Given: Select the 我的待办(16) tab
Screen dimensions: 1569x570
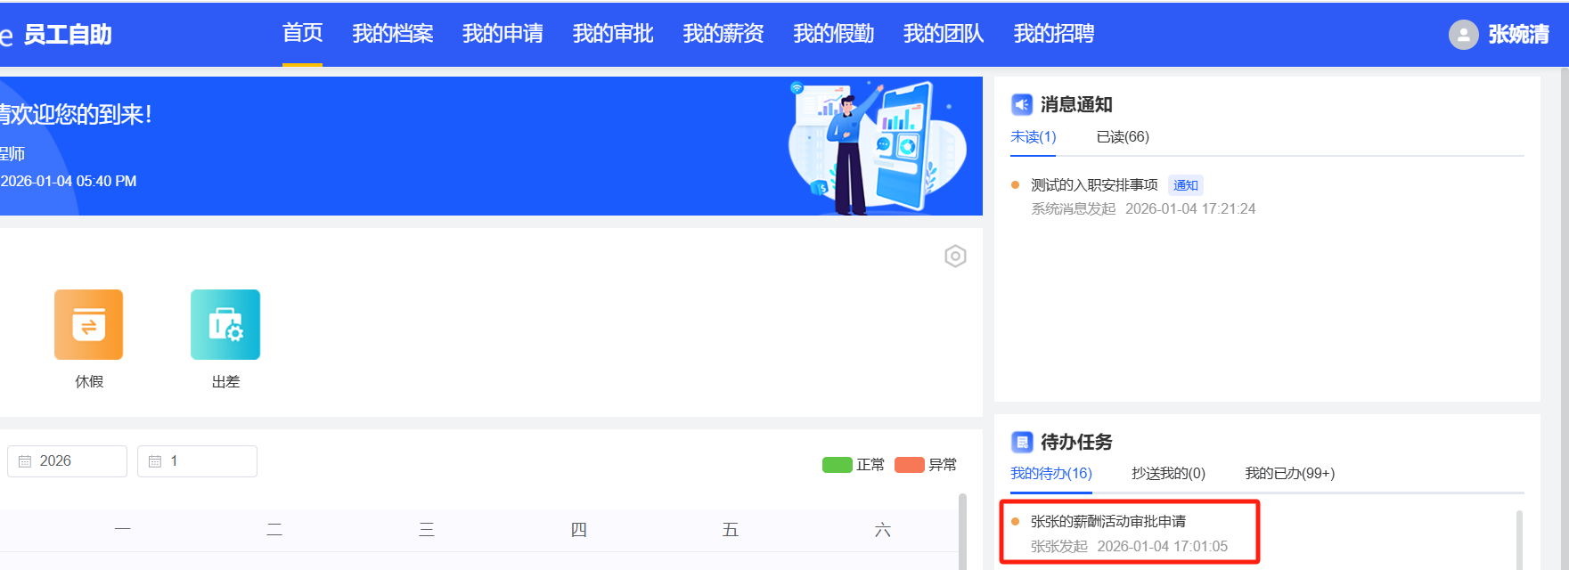Looking at the screenshot, I should click(x=1051, y=473).
